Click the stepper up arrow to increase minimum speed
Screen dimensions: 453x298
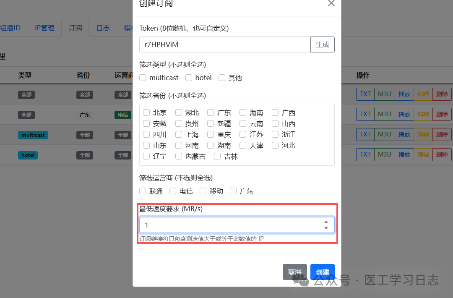coord(326,222)
